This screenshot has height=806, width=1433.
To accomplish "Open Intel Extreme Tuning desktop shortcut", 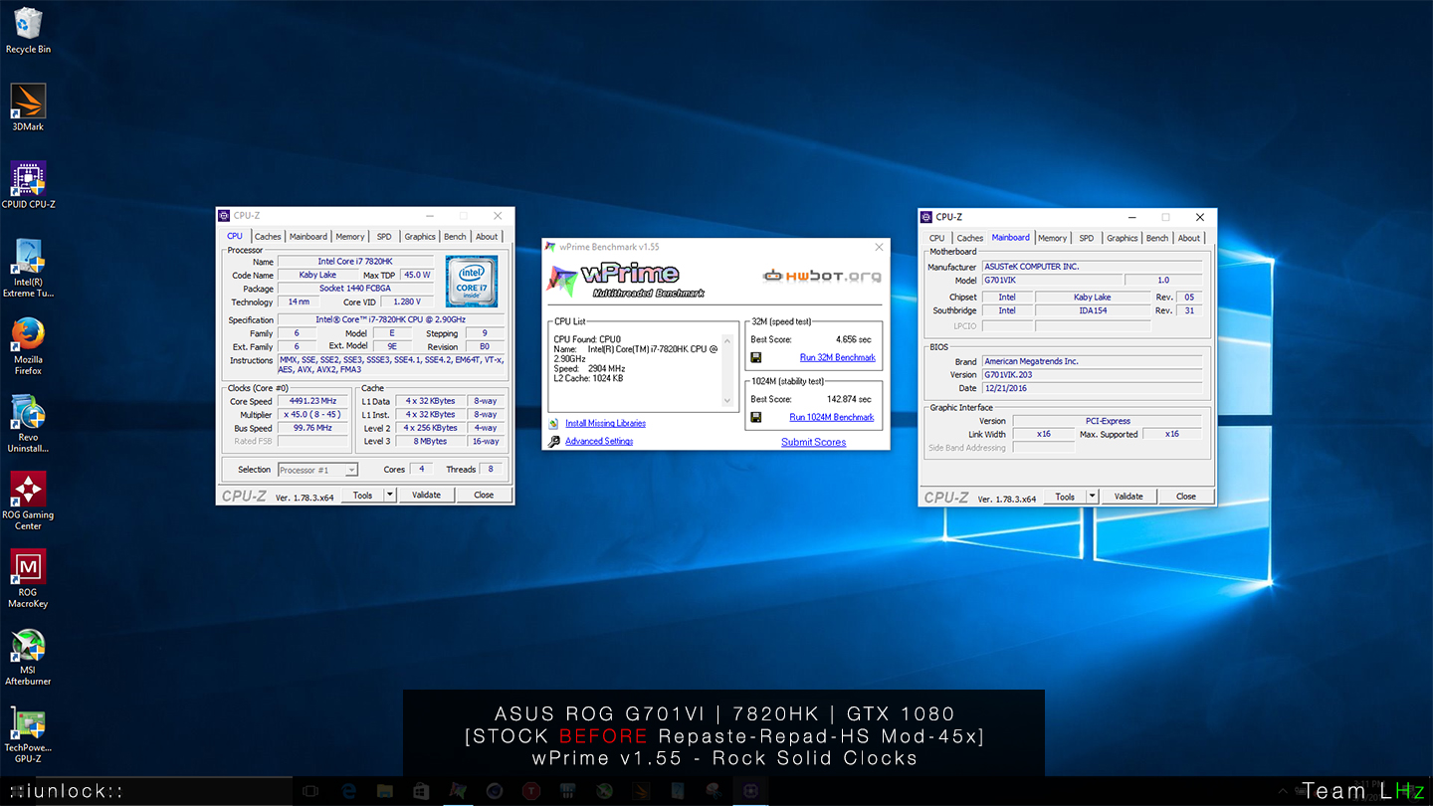I will tap(28, 269).
